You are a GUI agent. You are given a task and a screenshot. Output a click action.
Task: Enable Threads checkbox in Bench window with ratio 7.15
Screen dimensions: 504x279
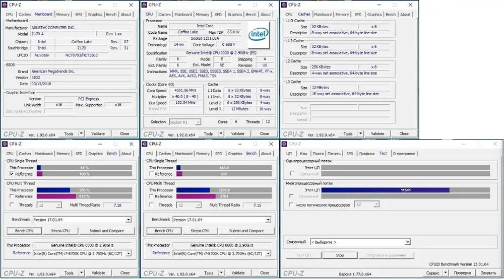[151, 204]
